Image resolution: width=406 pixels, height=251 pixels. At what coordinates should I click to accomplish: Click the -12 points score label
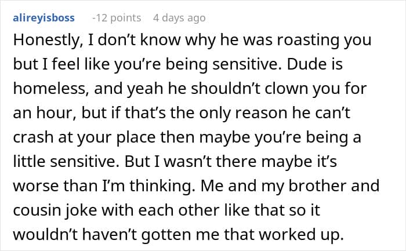[117, 18]
